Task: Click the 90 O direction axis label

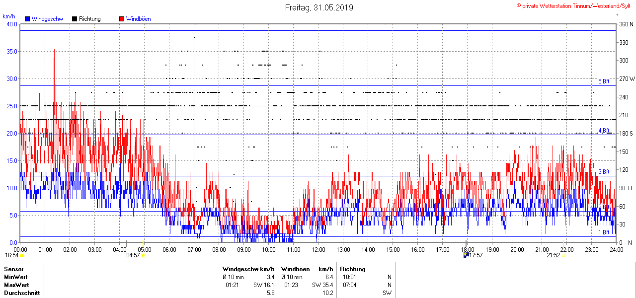Action: (x=627, y=188)
